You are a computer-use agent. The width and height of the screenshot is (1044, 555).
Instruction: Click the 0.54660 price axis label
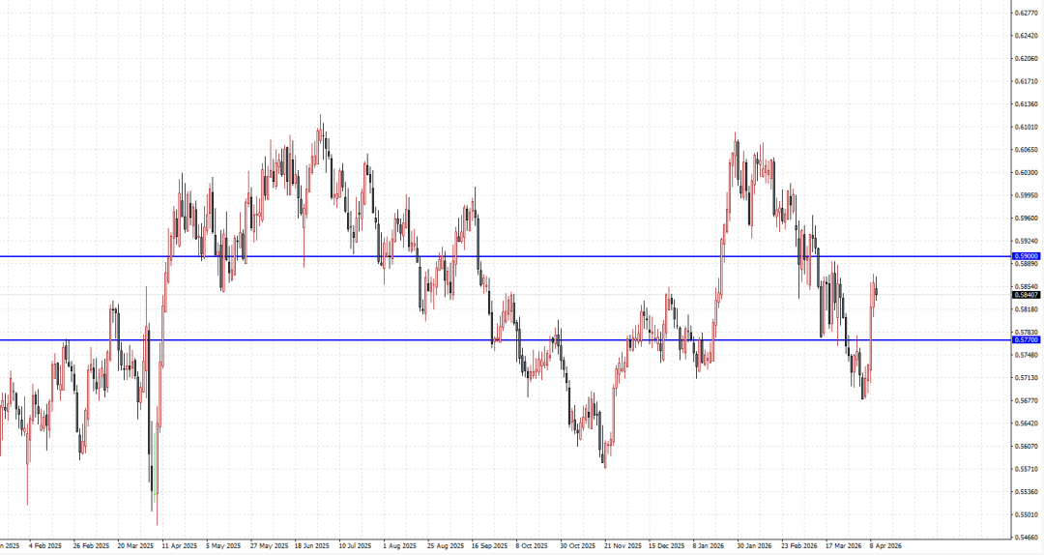[1028, 537]
